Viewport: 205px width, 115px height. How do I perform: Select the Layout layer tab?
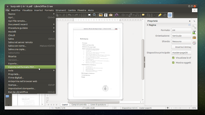pyautogui.click(x=65, y=104)
